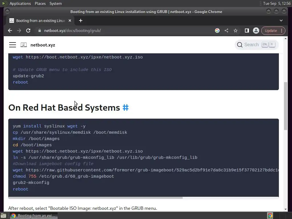The height and width of the screenshot is (219, 292).
Task: Open the Google icon in address bar
Action: 217,31
